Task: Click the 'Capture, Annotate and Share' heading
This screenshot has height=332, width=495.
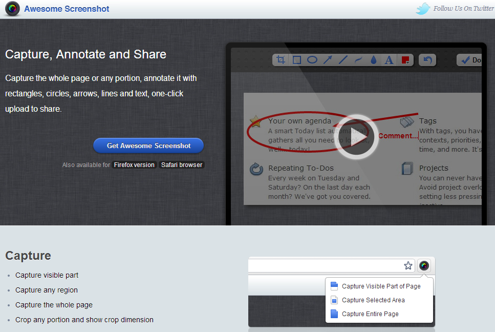Action: 85,54
